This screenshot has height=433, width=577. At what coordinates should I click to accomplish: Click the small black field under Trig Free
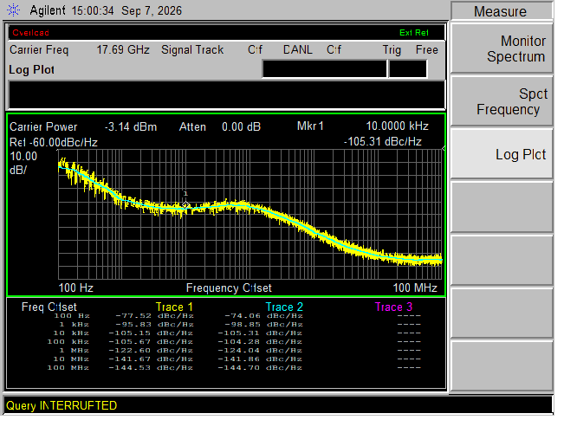click(408, 68)
